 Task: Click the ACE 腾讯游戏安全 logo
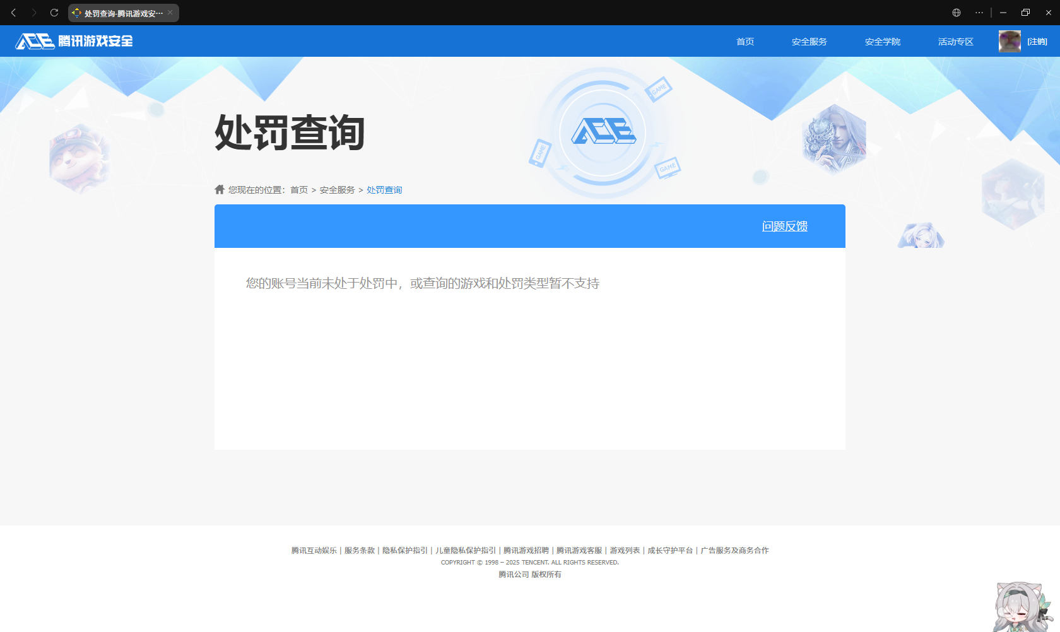coord(74,41)
